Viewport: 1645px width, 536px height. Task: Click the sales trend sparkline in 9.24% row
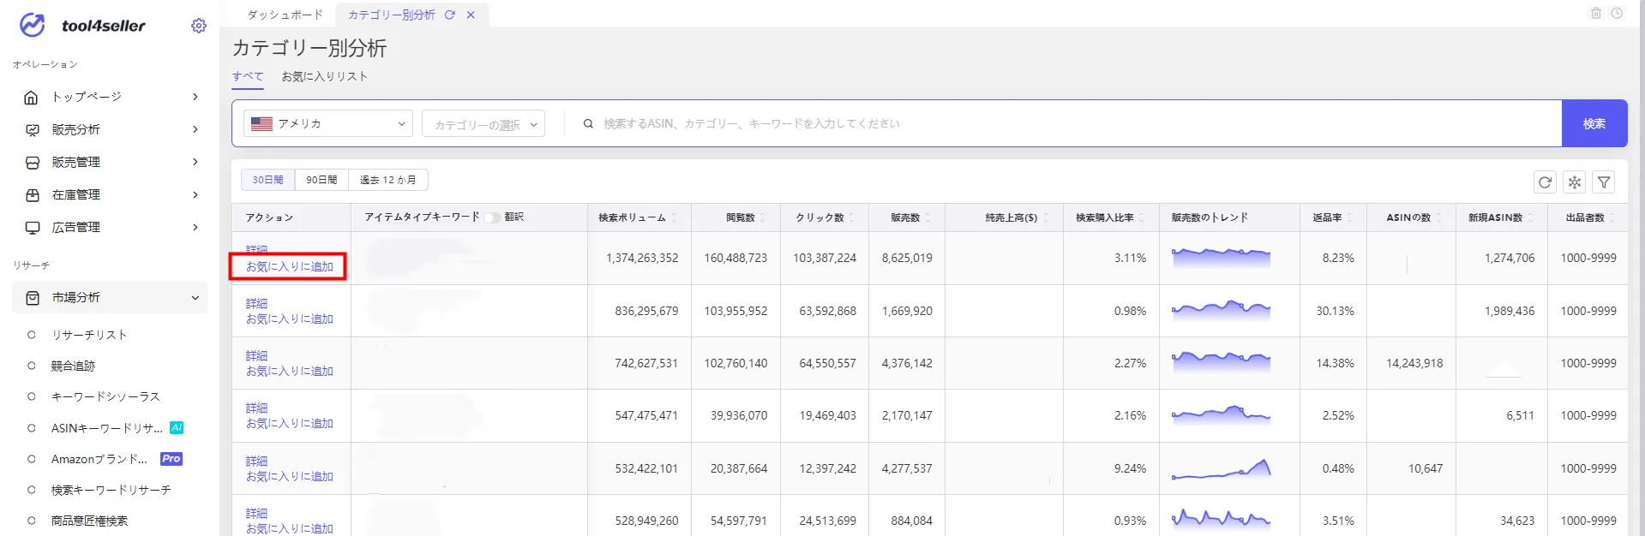point(1221,468)
